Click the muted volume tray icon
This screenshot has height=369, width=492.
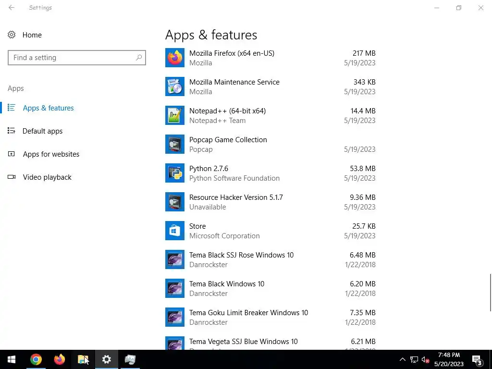click(426, 359)
